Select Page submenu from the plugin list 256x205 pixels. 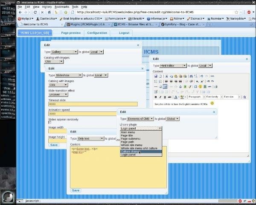tap(141, 139)
